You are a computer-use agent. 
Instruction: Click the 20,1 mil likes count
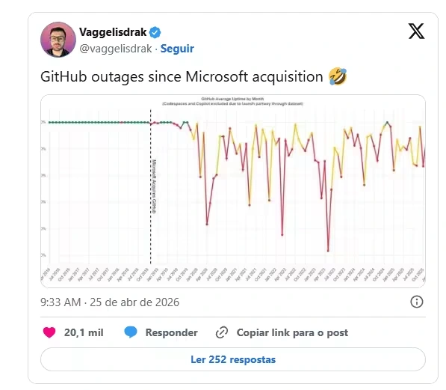click(x=84, y=332)
